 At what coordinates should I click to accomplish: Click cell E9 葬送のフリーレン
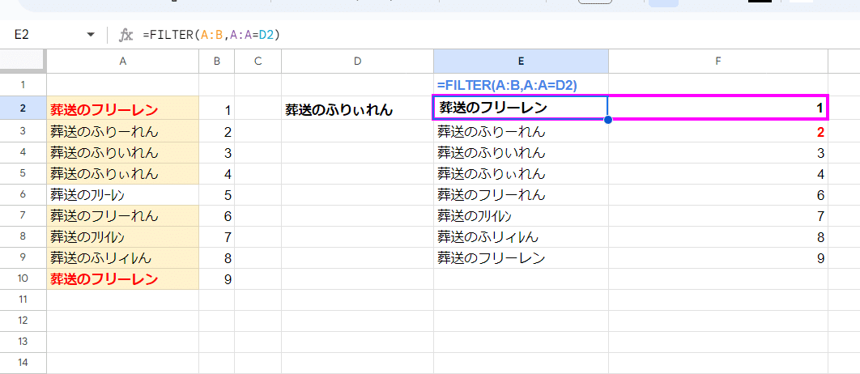(x=521, y=257)
